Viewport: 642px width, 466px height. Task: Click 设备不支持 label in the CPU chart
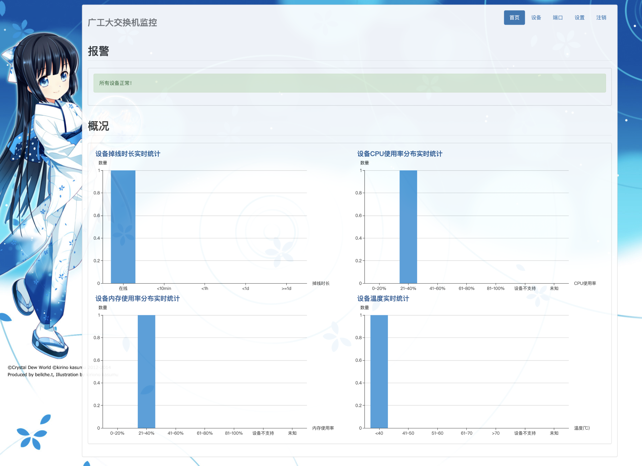pos(525,289)
